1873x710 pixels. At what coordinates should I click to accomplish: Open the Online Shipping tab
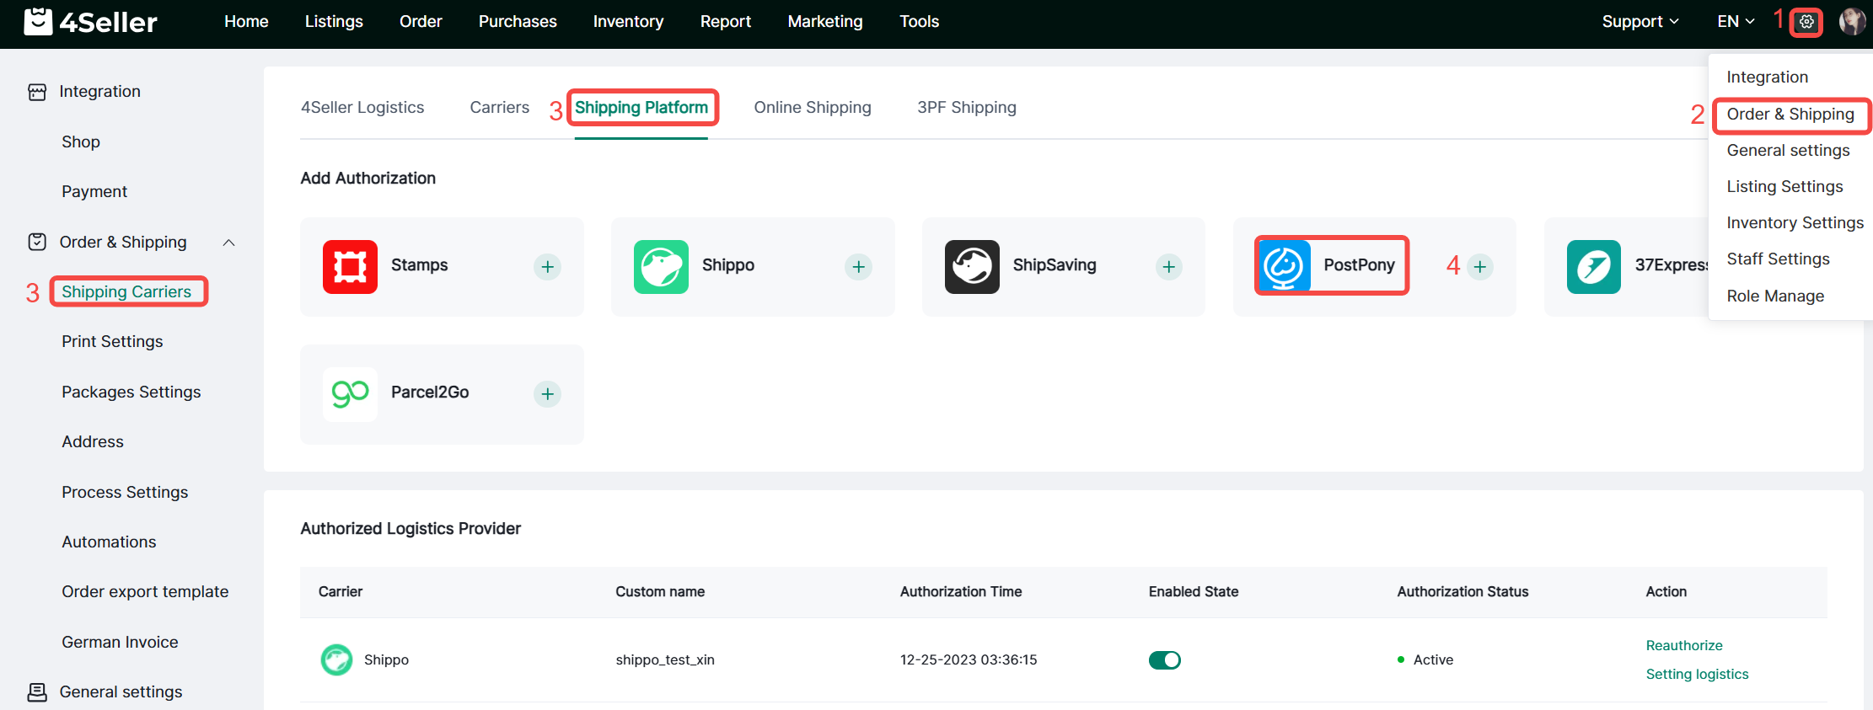812,108
